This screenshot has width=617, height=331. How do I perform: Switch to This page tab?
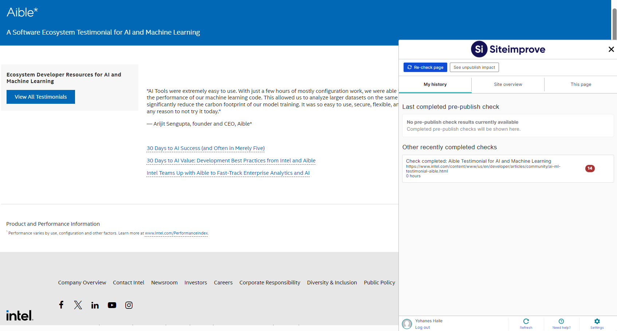pos(581,84)
